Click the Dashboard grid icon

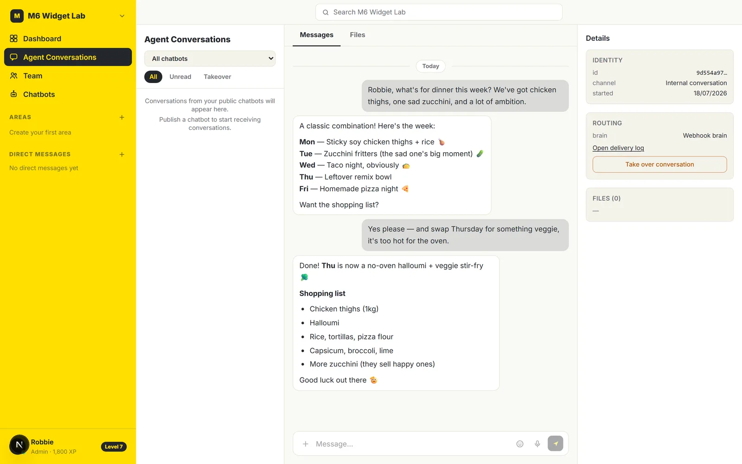(14, 39)
